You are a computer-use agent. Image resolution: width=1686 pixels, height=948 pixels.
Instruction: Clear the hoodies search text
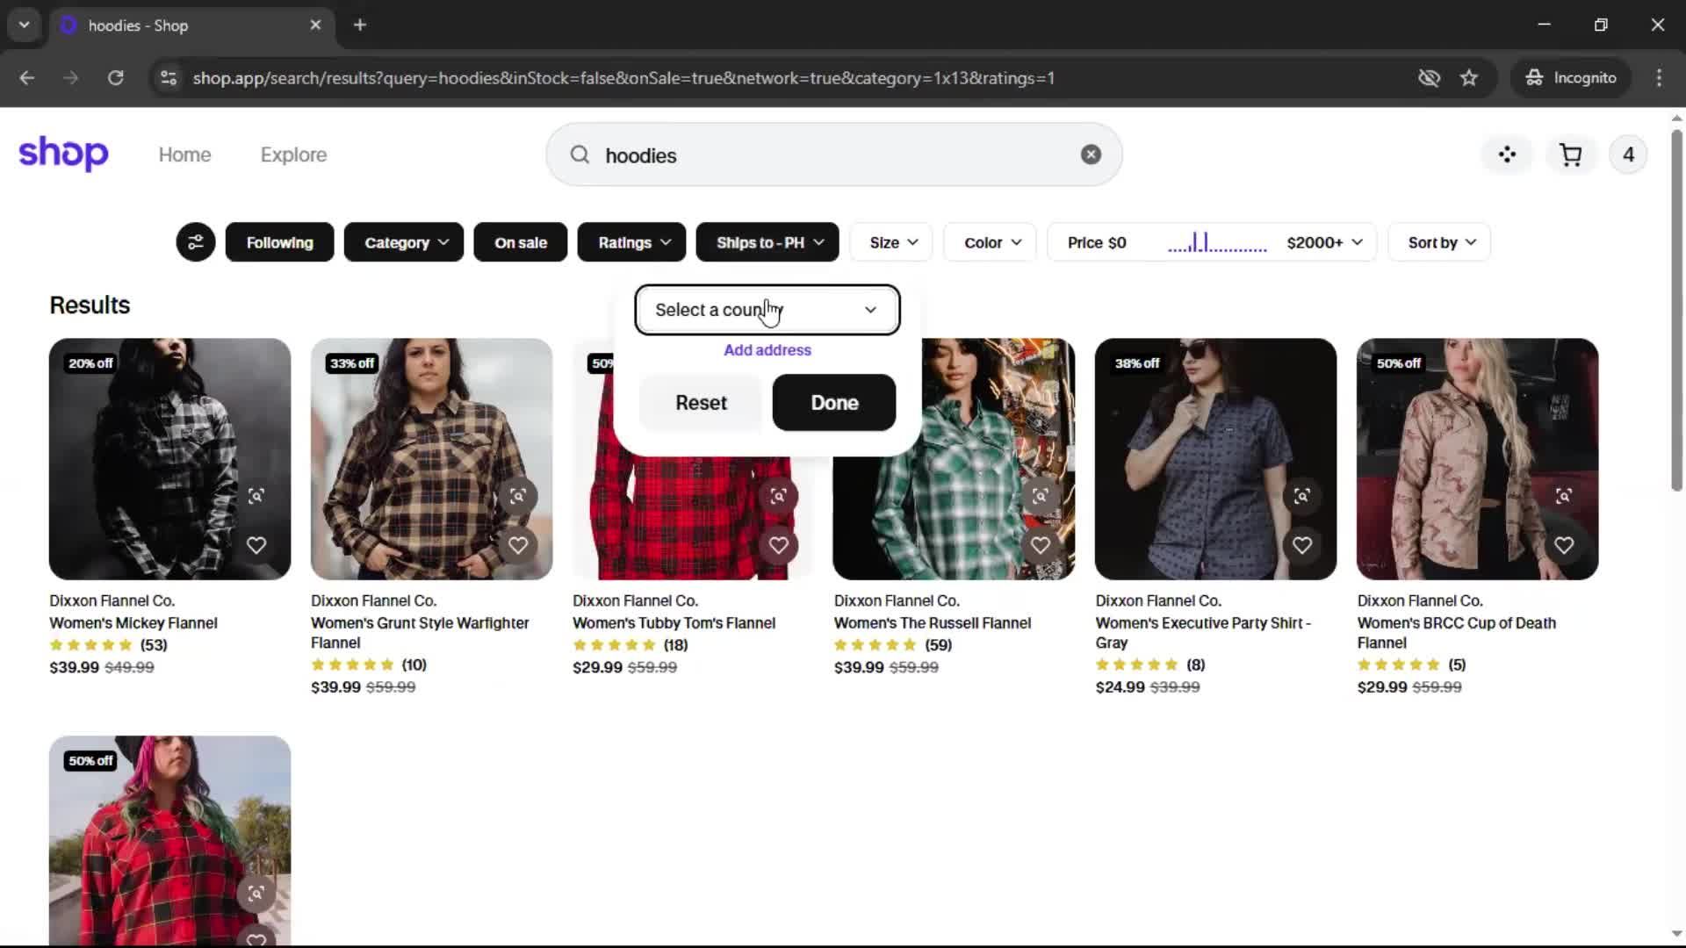point(1090,154)
